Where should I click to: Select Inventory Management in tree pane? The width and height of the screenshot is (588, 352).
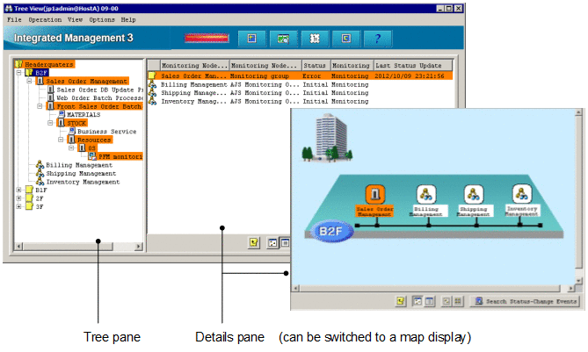83,182
